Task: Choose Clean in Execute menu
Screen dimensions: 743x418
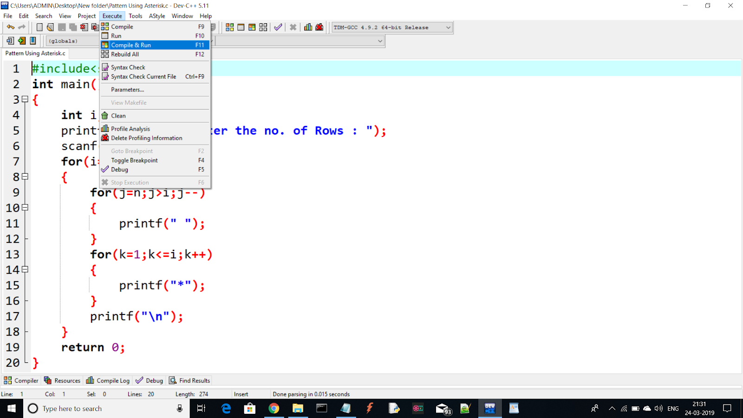Action: (x=155, y=116)
